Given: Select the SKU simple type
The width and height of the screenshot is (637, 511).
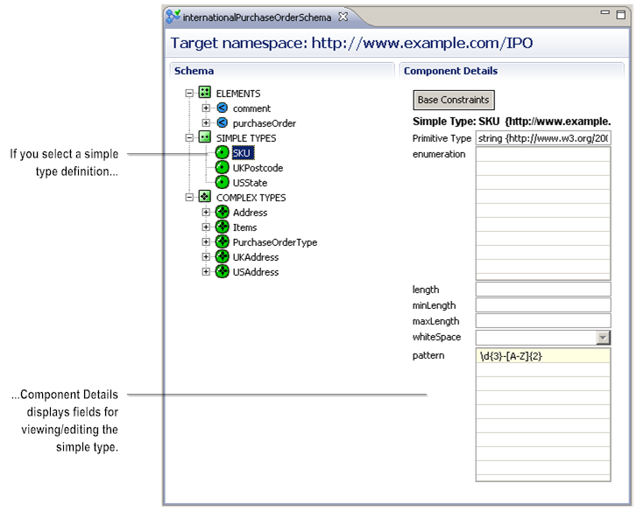Looking at the screenshot, I should click(242, 153).
